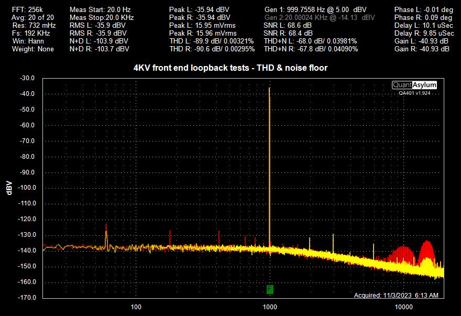This screenshot has height=316, width=461.
Task: Click the 'RMS L: -35.9 dBV' reading
Action: click(x=97, y=26)
